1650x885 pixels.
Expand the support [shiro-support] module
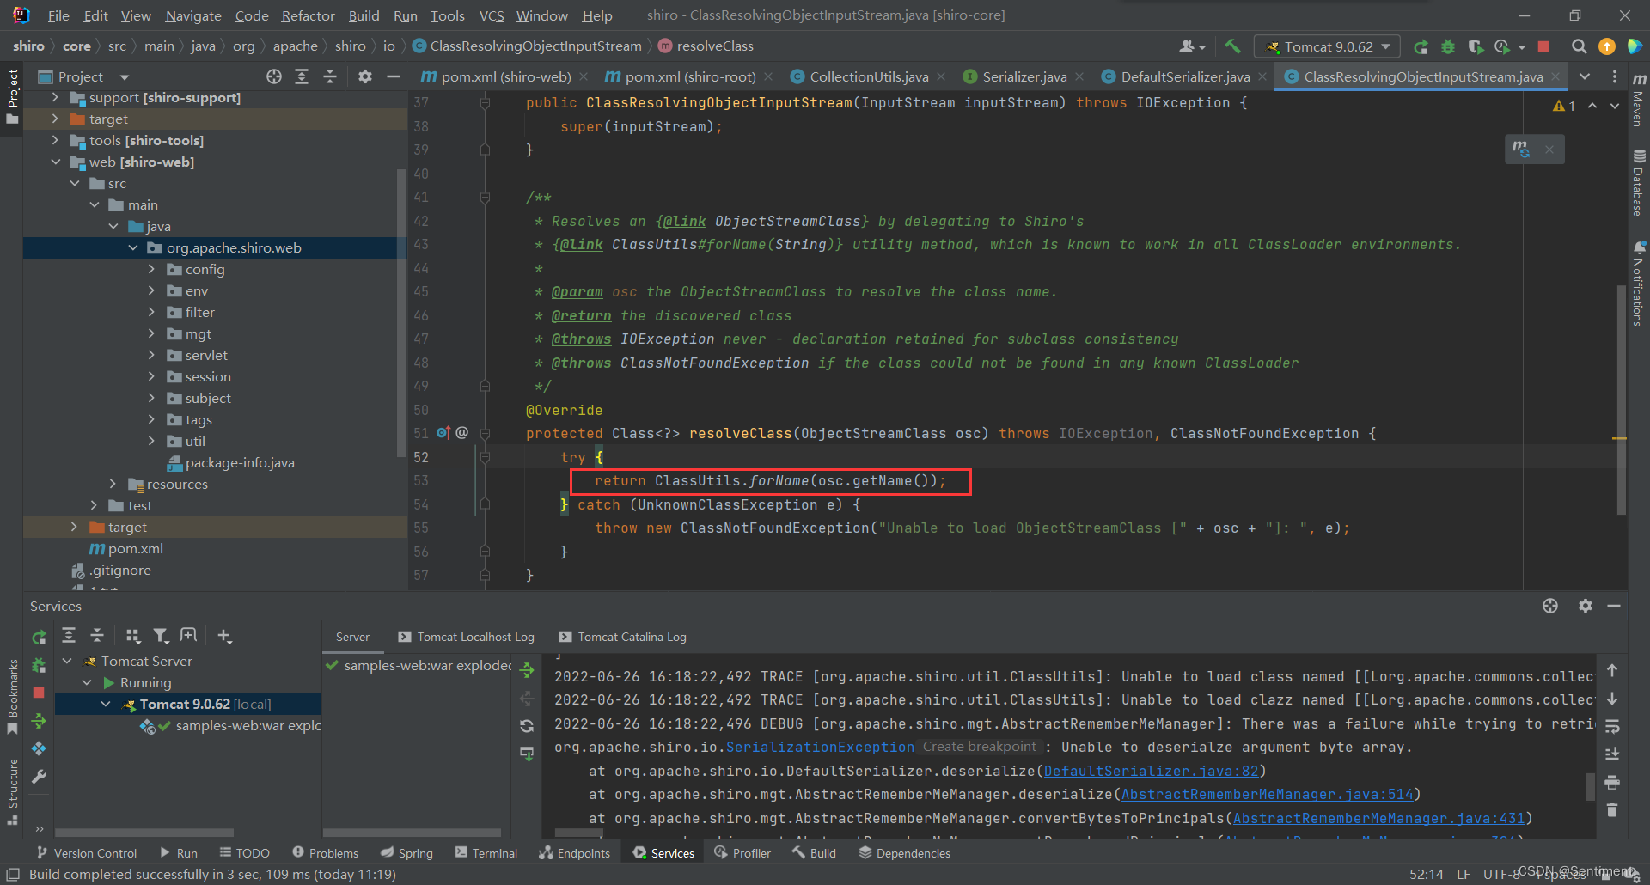pyautogui.click(x=56, y=97)
